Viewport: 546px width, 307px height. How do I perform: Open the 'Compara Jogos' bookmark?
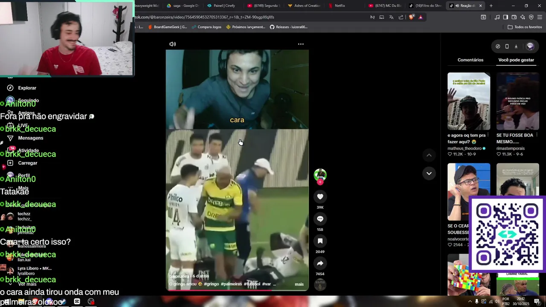206,27
